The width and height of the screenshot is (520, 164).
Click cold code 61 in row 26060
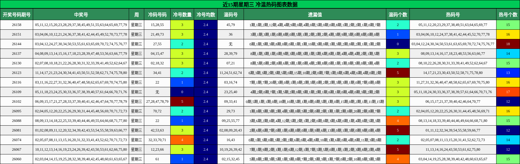coord(157,159)
